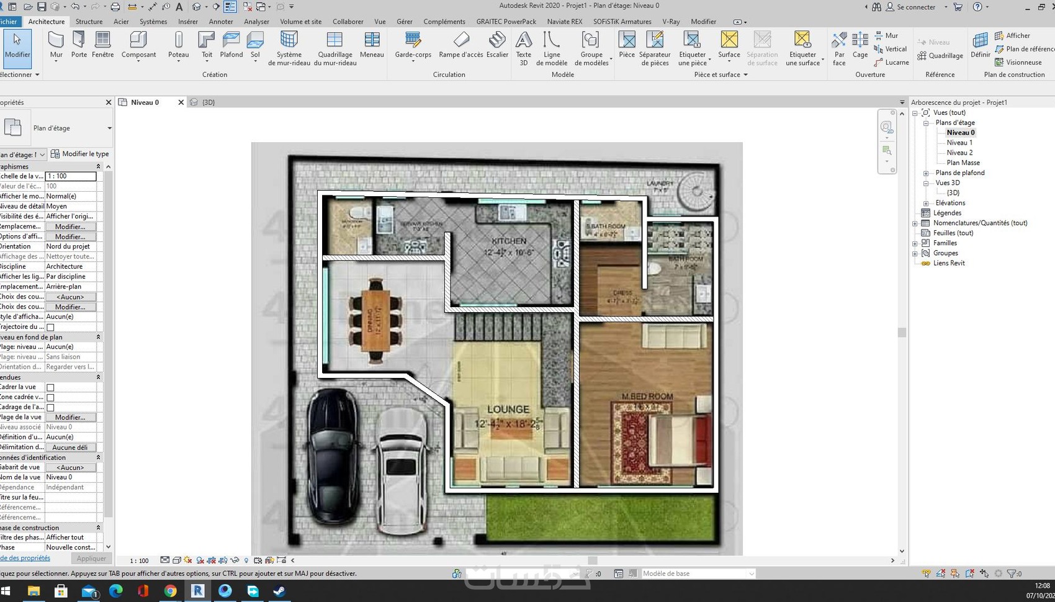Screen dimensions: 1055x602
Task: Collapse the Vues 3D tree node
Action: click(x=926, y=183)
